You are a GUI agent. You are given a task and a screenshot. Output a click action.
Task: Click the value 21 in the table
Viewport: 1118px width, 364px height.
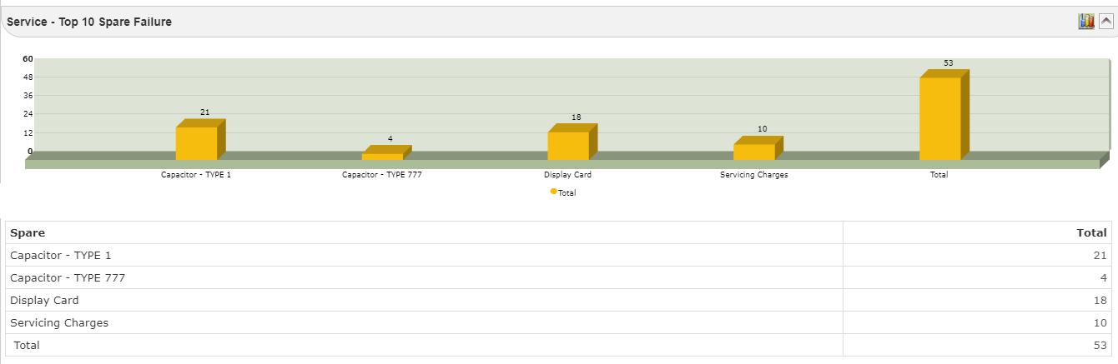[1100, 256]
